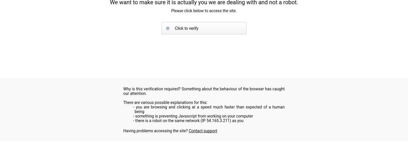The image size is (408, 143).
Task: Open the Contact support link
Action: click(x=203, y=131)
